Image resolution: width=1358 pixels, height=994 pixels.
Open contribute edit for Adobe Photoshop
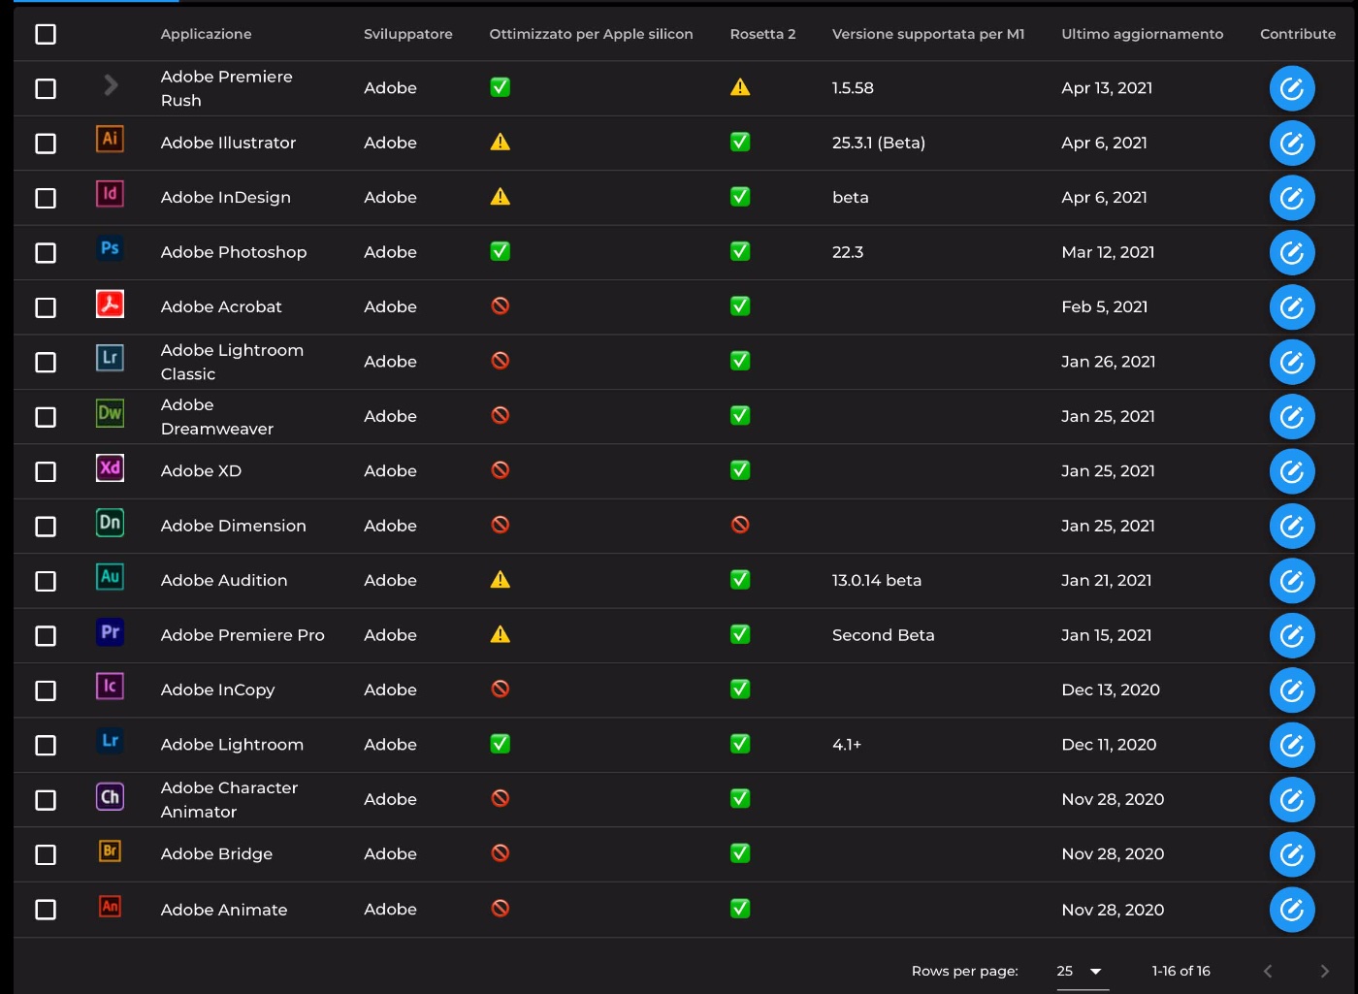pos(1292,253)
